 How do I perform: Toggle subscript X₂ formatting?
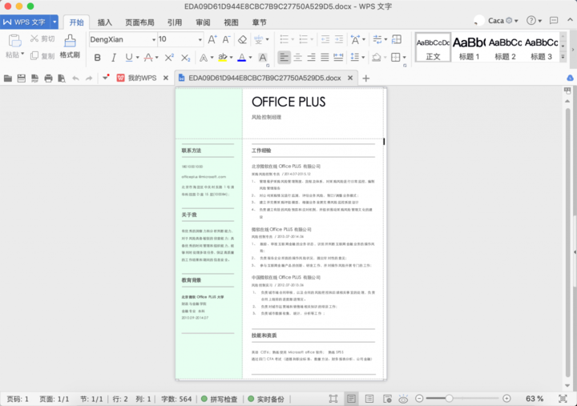185,58
